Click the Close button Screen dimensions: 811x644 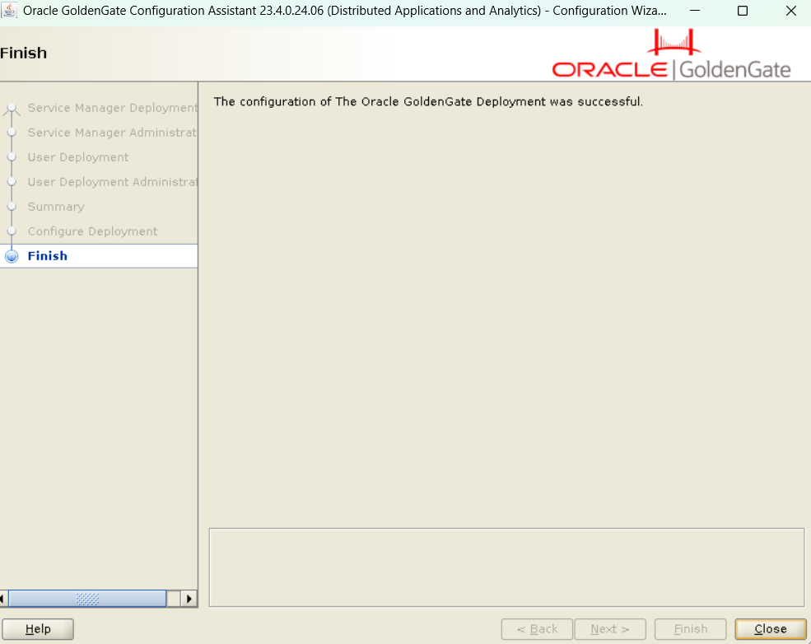(x=770, y=629)
